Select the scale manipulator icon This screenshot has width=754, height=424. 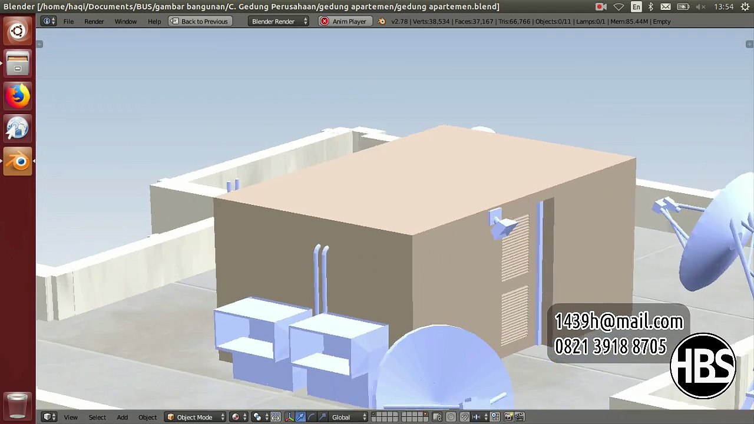pos(322,417)
